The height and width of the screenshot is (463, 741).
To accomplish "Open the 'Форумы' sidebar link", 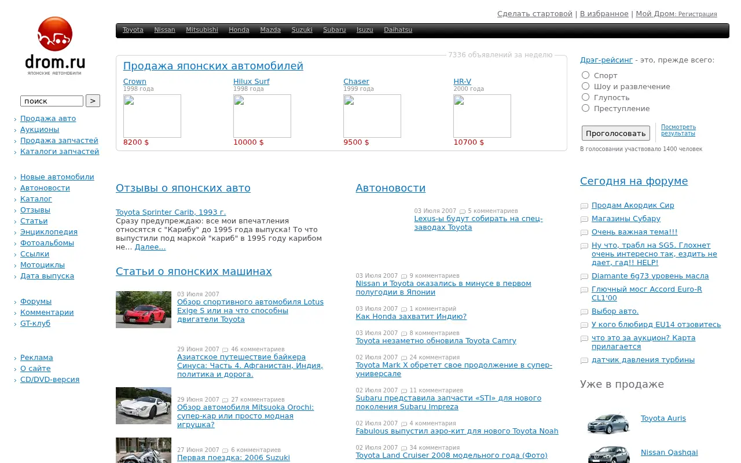I will click(36, 302).
